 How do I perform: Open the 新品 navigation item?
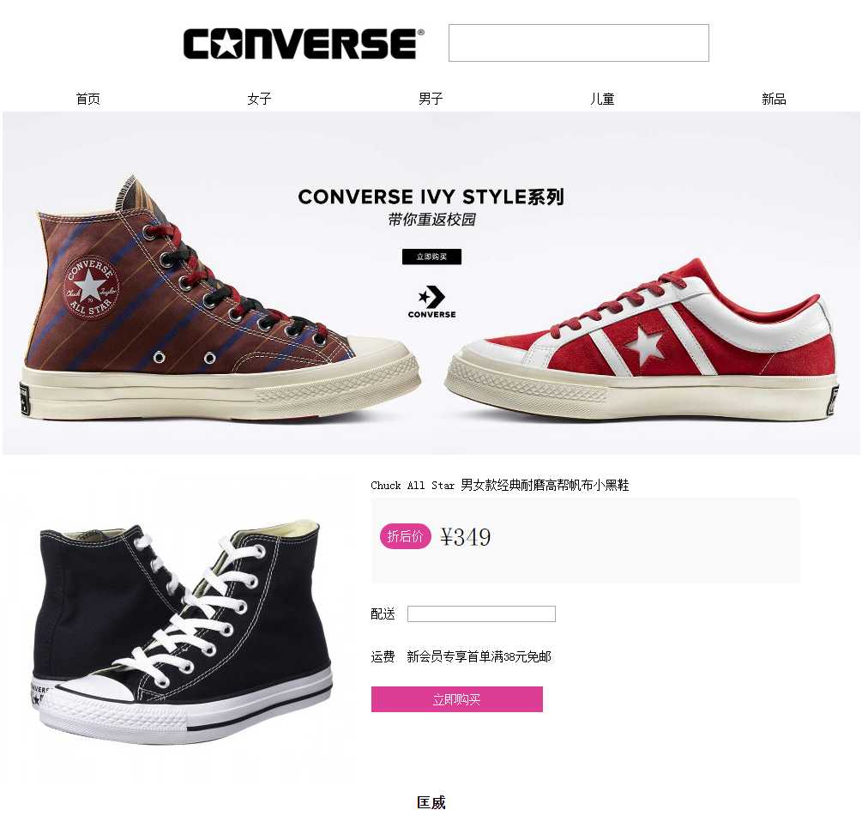coord(774,99)
